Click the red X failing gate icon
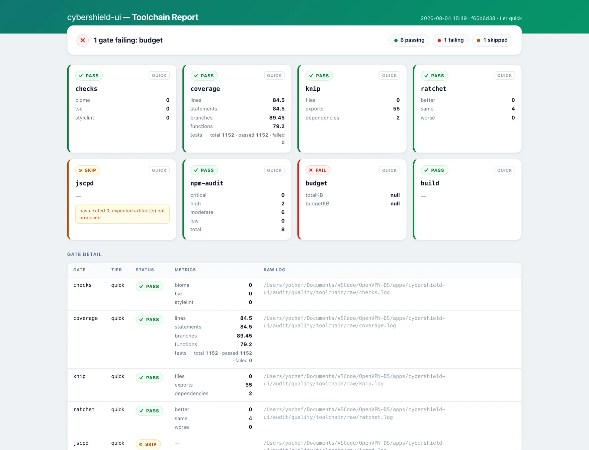 (83, 40)
